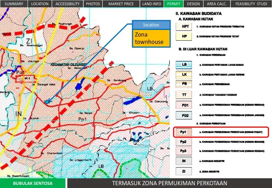This screenshot has height=188, width=272.
Task: Open the LAND INFO tab
Action: pyautogui.click(x=152, y=3)
